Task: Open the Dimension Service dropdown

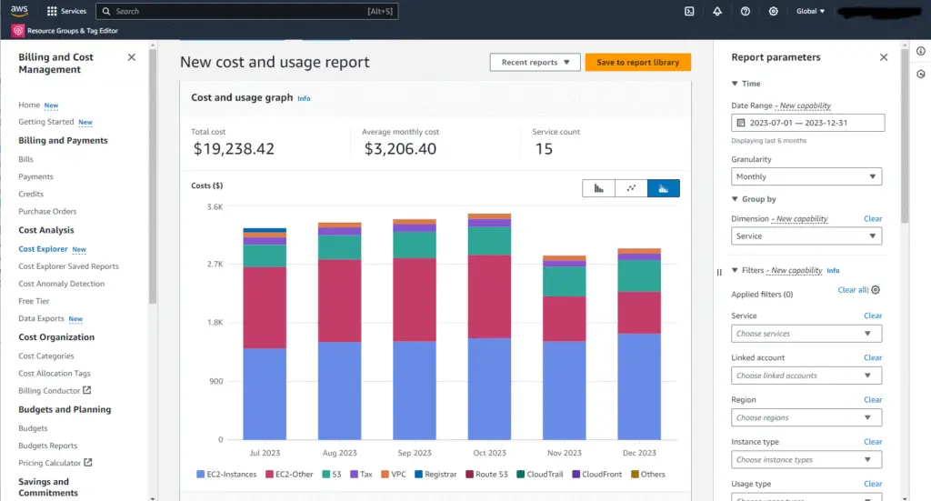Action: click(x=806, y=236)
